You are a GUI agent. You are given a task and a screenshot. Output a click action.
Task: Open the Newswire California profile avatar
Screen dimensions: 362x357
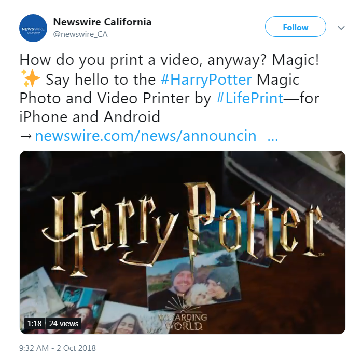(33, 28)
